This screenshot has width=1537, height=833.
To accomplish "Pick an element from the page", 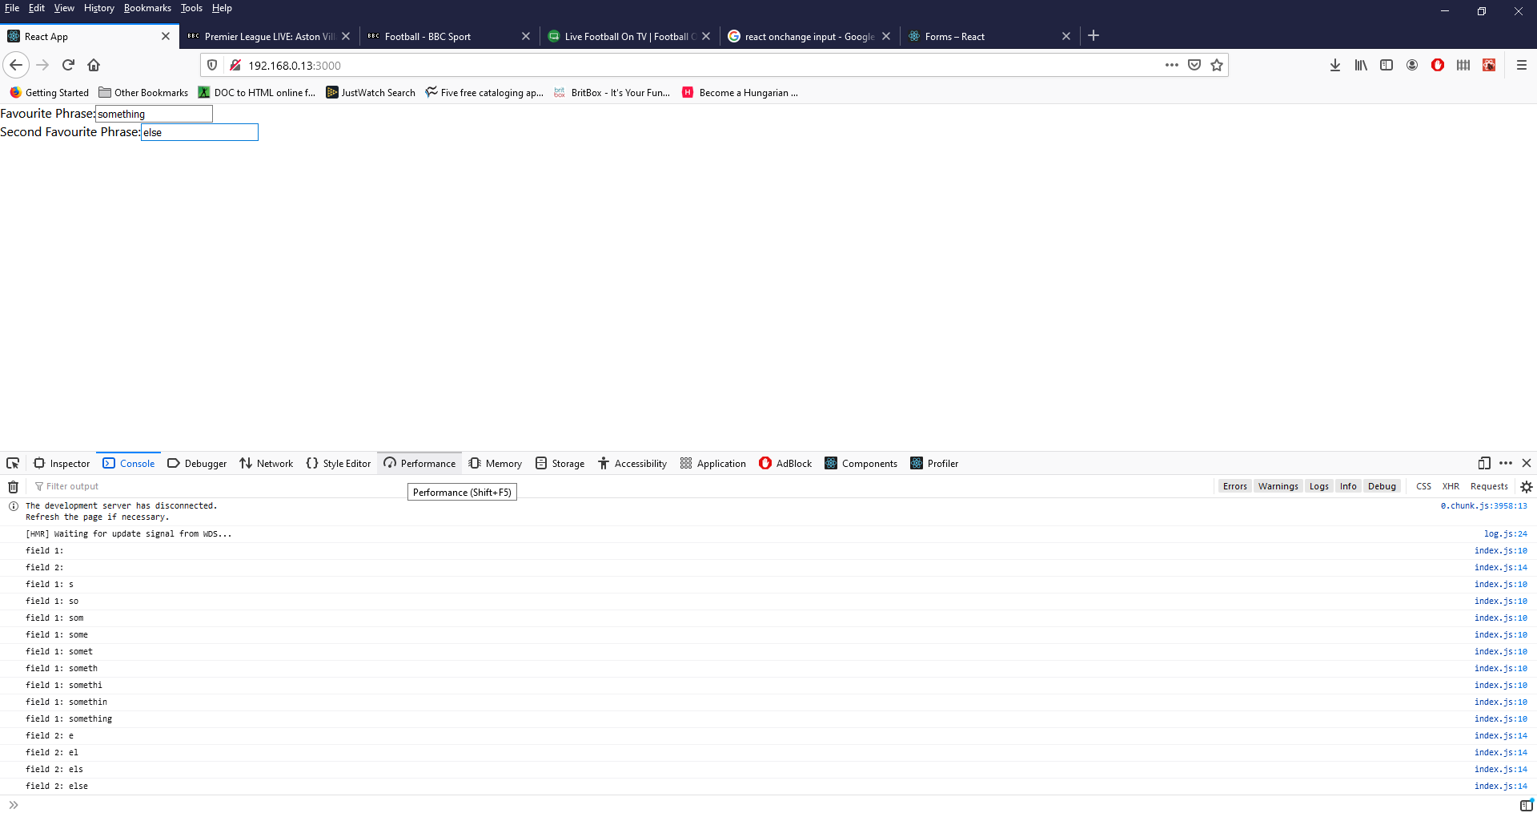I will (13, 463).
